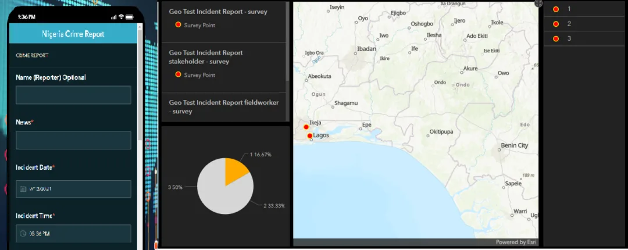
Task: Tap the phone Wi-Fi icon
Action: [122, 17]
